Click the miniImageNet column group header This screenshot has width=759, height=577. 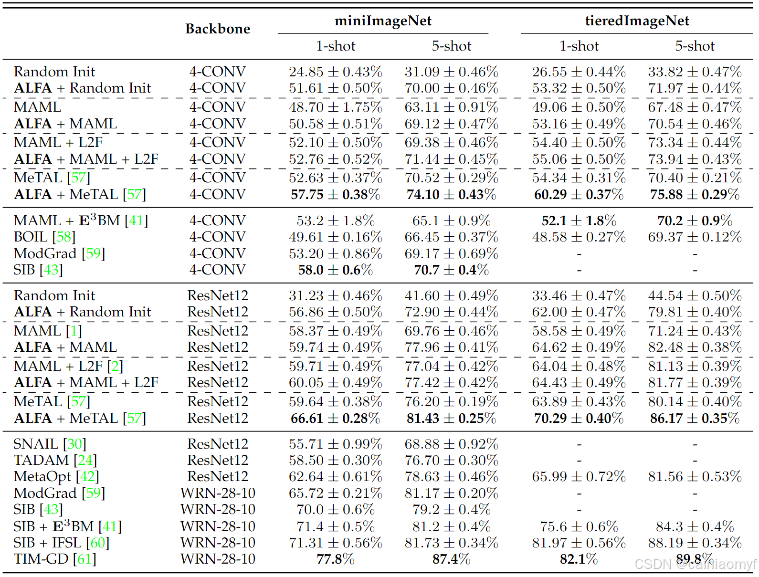[x=383, y=21]
